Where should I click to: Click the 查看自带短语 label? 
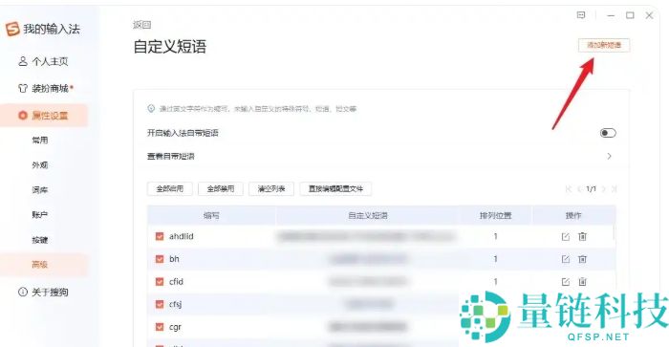pos(171,156)
